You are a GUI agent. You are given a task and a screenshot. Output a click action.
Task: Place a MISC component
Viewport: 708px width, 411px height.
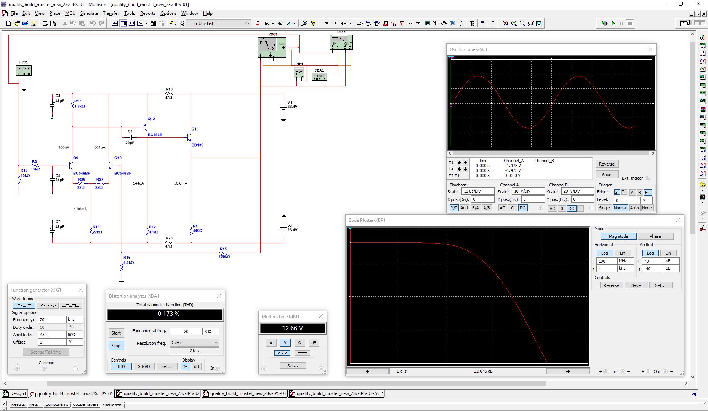click(x=419, y=24)
